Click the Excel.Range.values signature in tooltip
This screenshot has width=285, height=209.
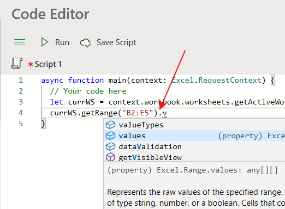193,170
